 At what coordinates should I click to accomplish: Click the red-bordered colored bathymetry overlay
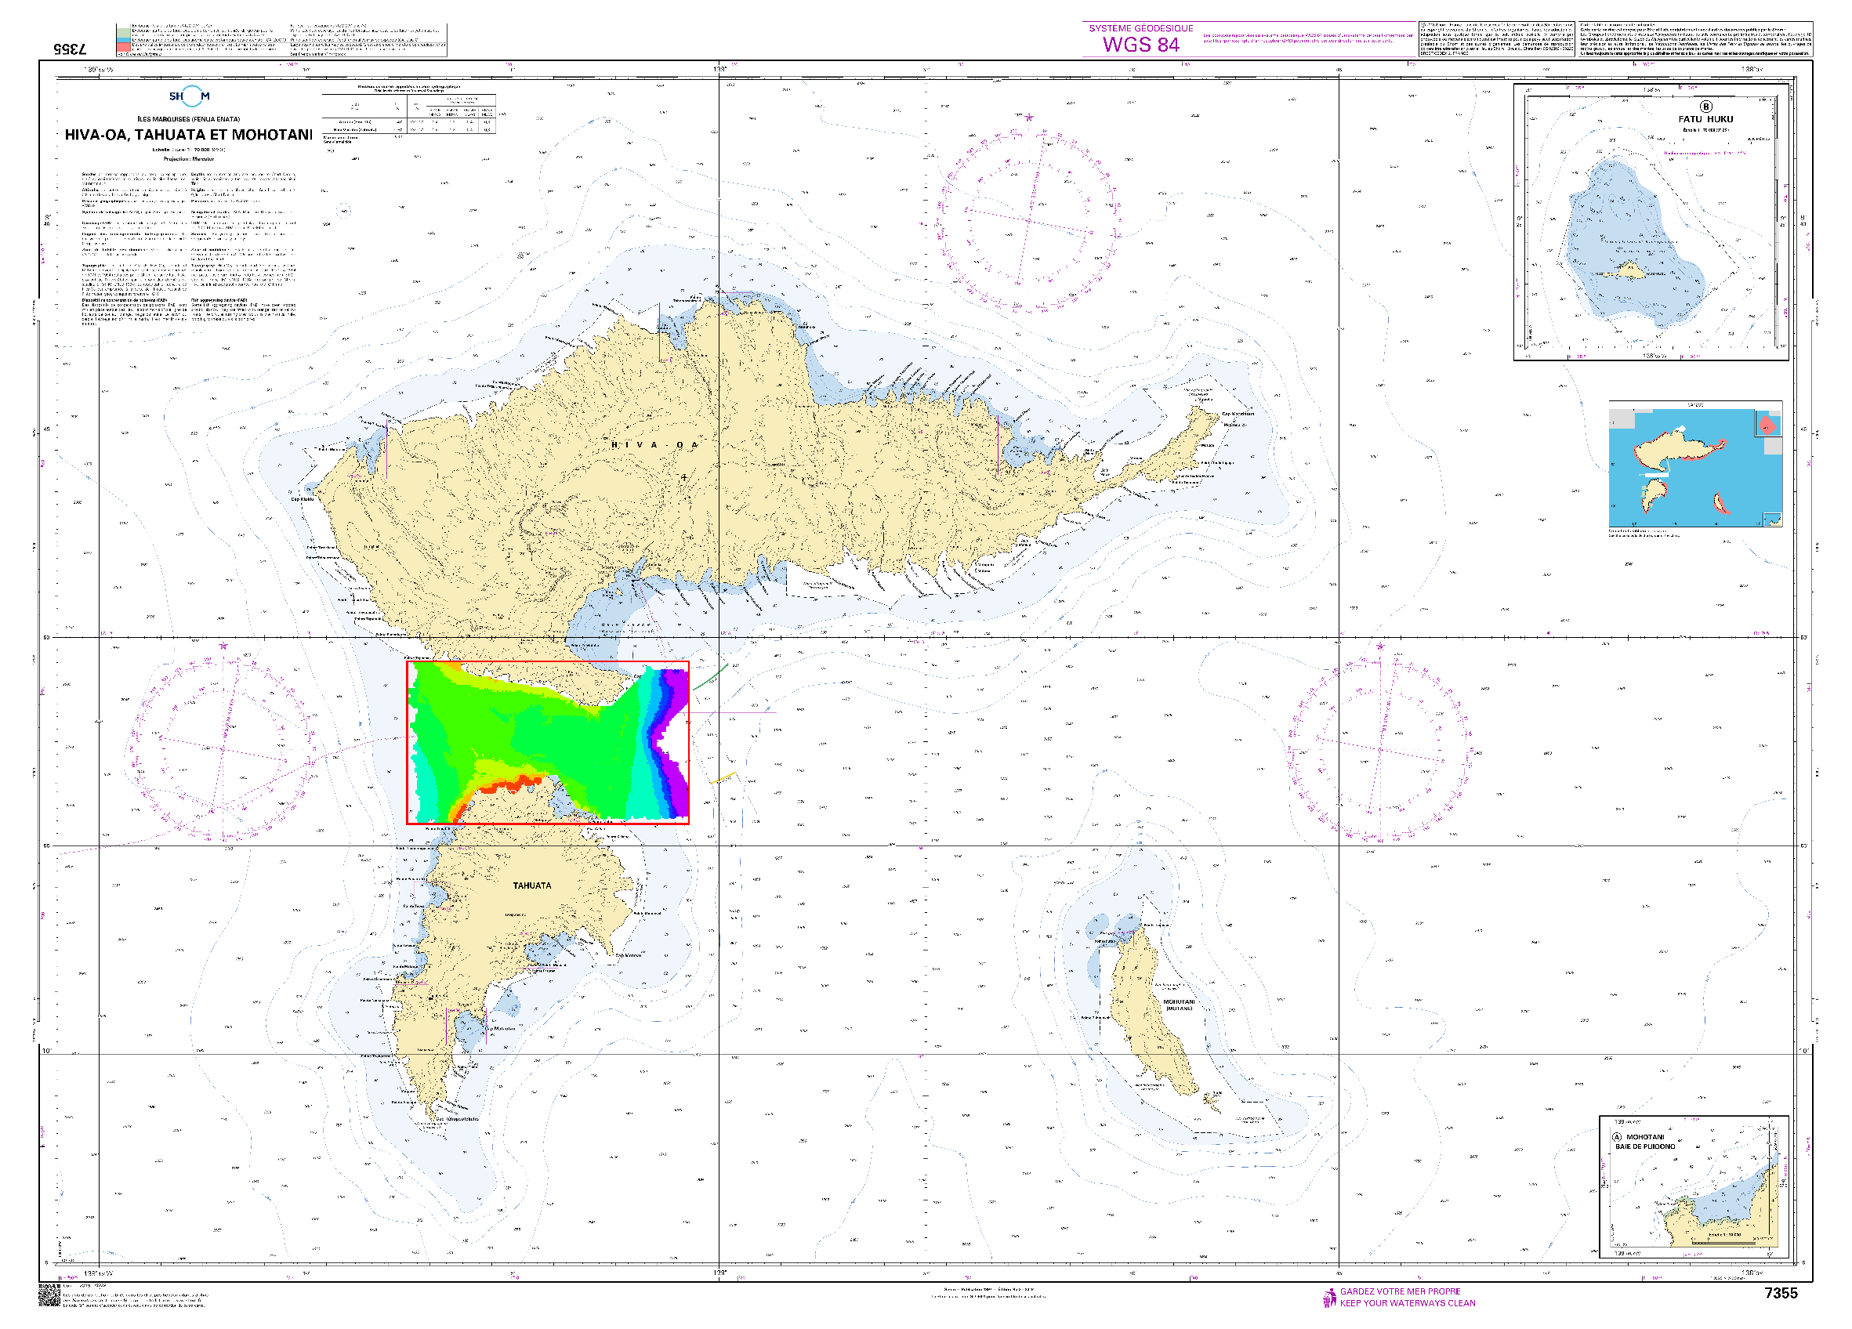[x=547, y=742]
